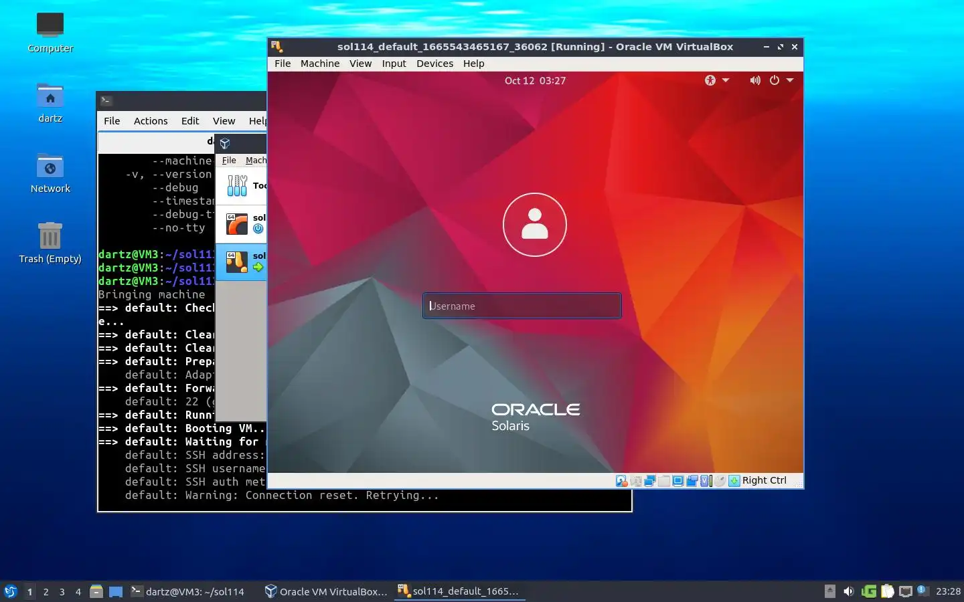Image resolution: width=964 pixels, height=602 pixels.
Task: Click the Right Ctrl host key label
Action: click(x=765, y=480)
